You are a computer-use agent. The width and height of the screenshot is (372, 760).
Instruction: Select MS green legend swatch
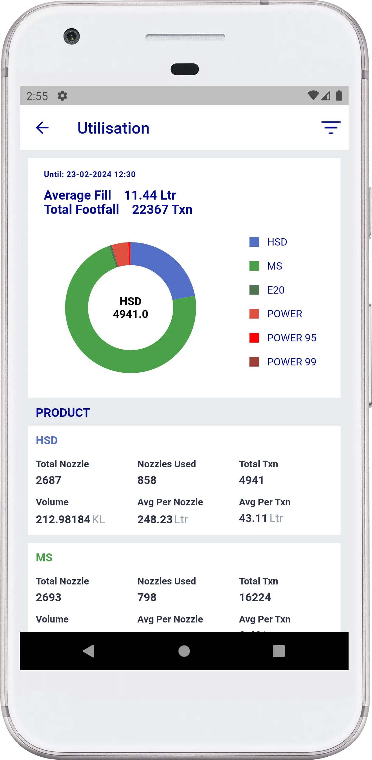[254, 266]
